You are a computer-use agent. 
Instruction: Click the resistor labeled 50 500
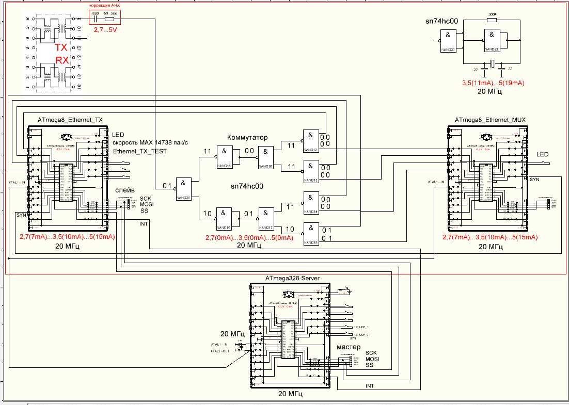[x=109, y=19]
